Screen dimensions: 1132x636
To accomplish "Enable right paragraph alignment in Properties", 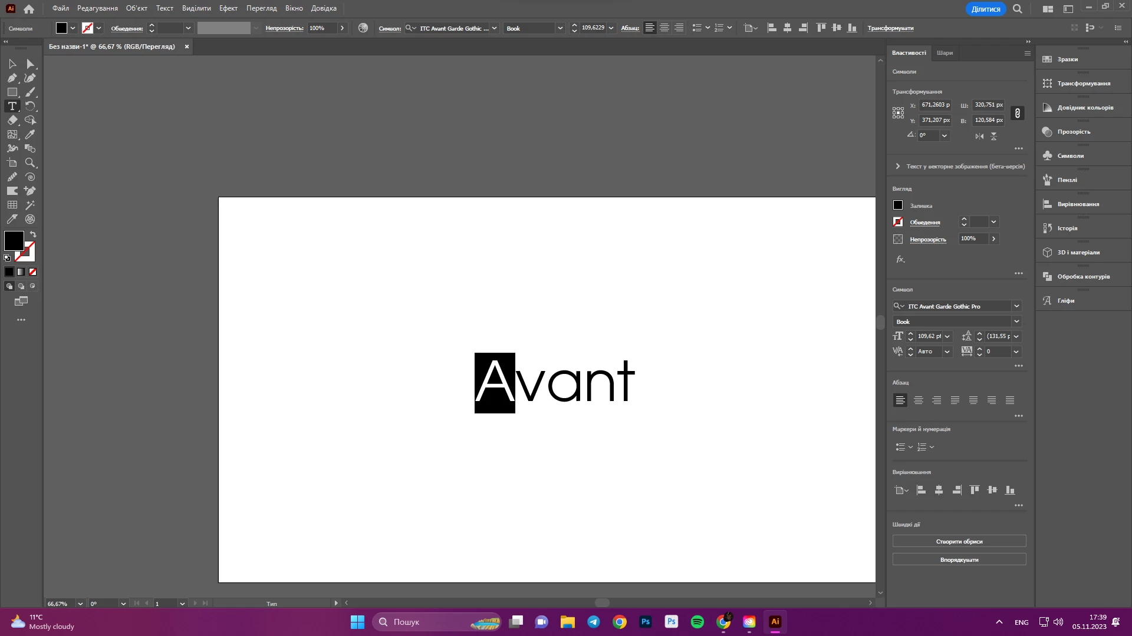I will click(937, 400).
